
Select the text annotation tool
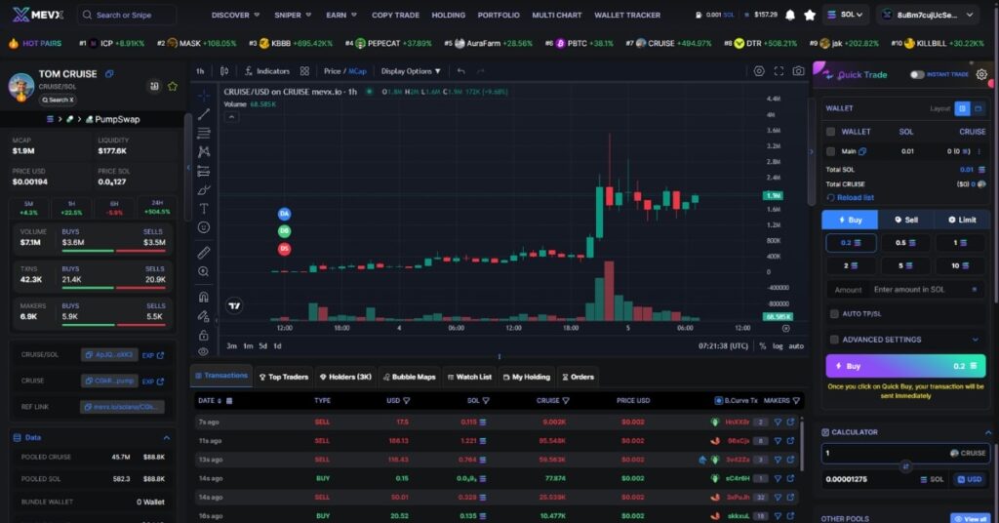click(203, 208)
